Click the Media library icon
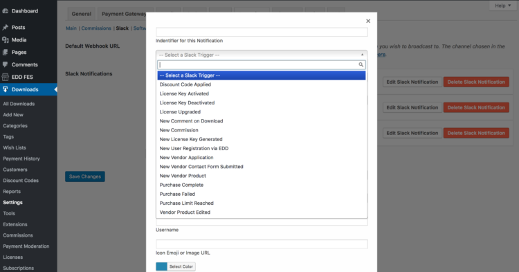 tap(5, 39)
